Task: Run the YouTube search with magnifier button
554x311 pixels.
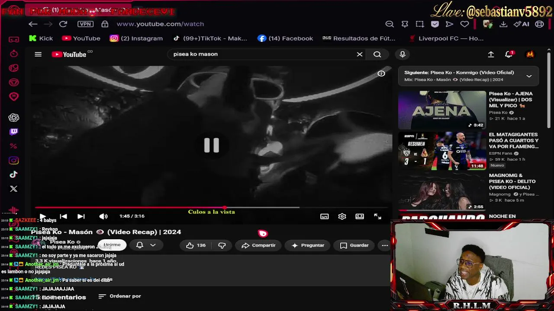Action: 377,54
